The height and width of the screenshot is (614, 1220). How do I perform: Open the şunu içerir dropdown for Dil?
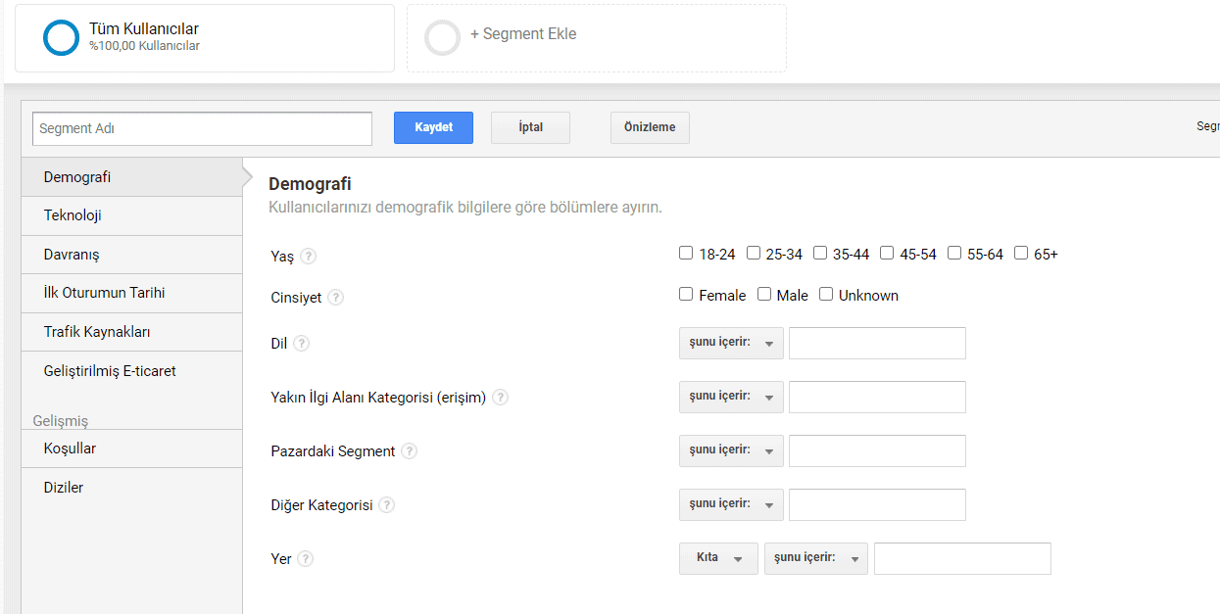click(731, 343)
